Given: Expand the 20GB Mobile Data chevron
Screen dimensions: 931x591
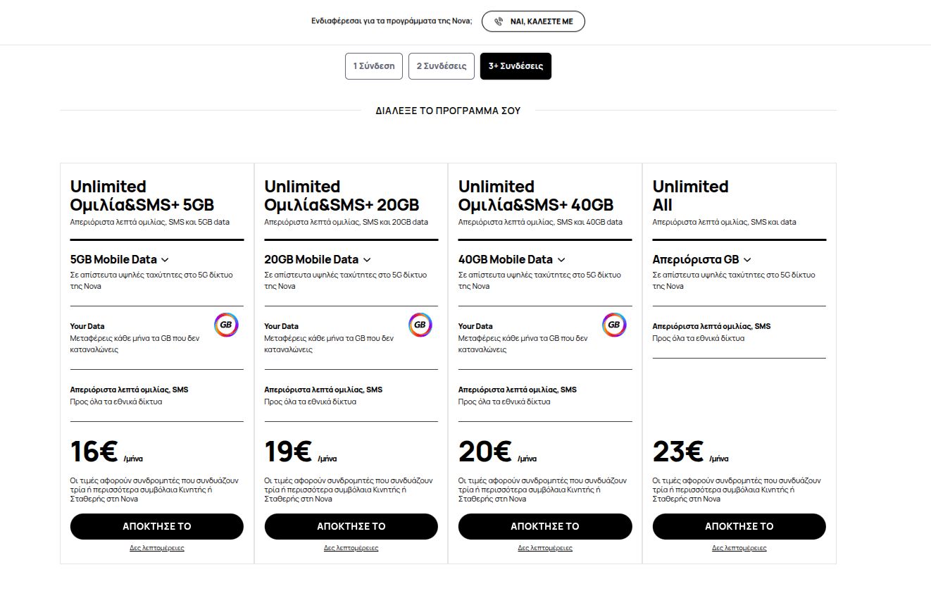Looking at the screenshot, I should (x=367, y=260).
